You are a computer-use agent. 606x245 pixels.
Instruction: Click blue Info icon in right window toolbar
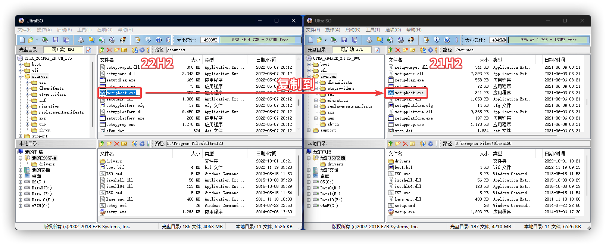[x=437, y=40]
